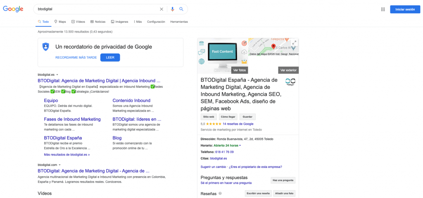Viewport: 423px width, 198px height.
Task: Open Fases de Inbound Marketing sitelink
Action: click(72, 119)
